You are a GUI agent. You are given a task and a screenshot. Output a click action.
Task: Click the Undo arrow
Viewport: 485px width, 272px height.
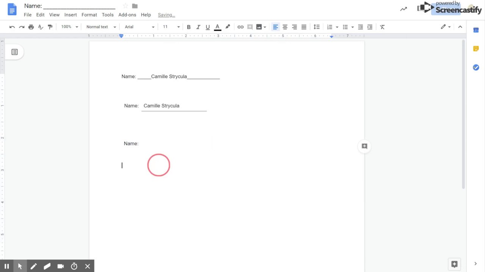coord(12,27)
